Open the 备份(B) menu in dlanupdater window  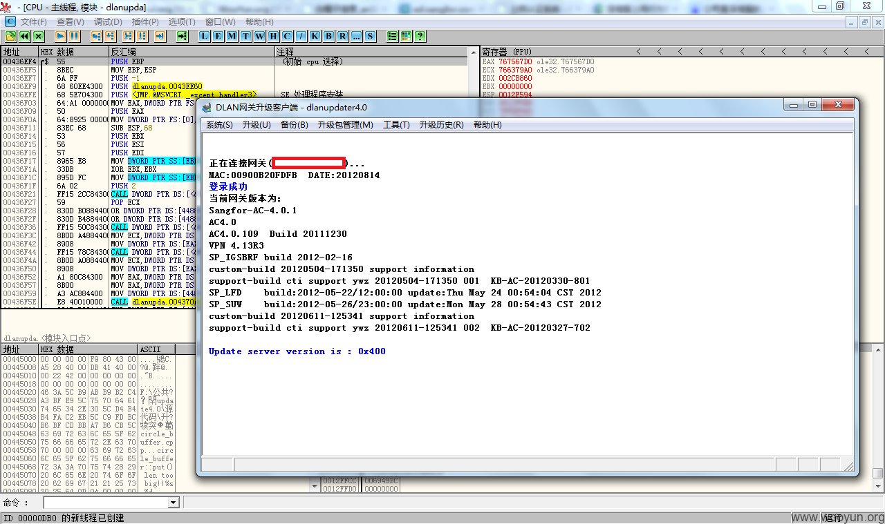294,125
